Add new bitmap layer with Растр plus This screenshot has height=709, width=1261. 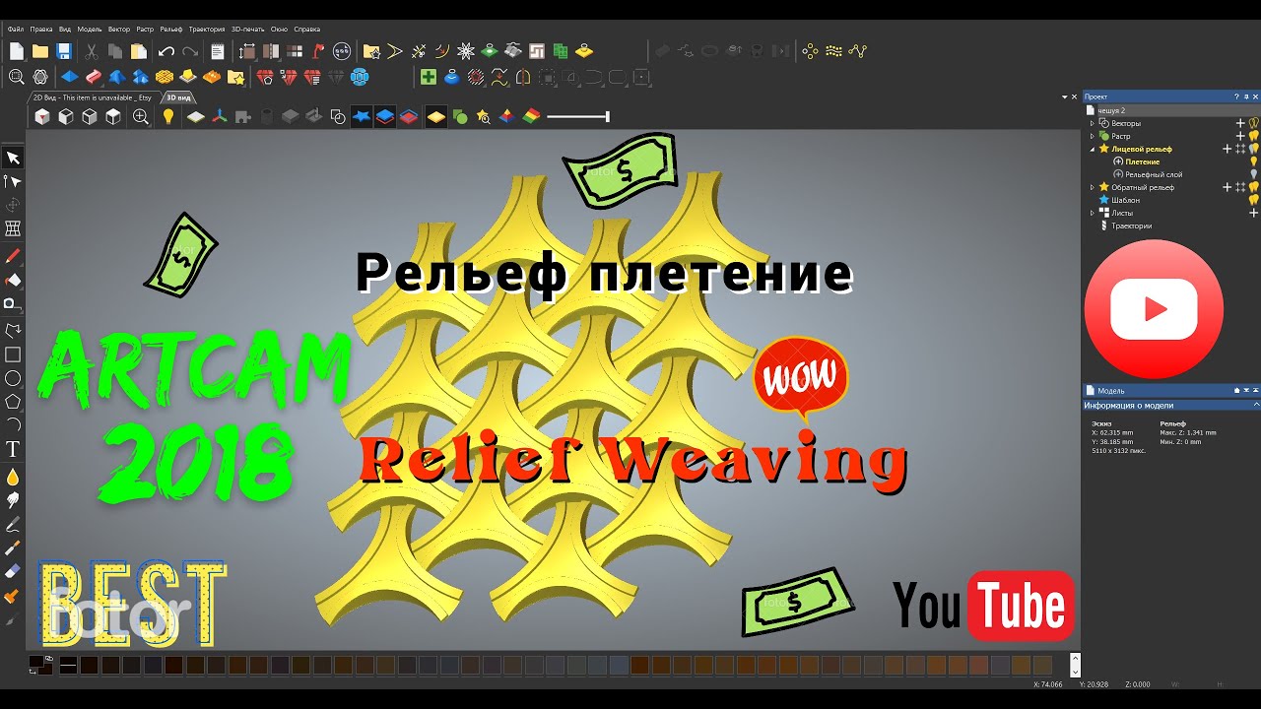(x=1241, y=136)
